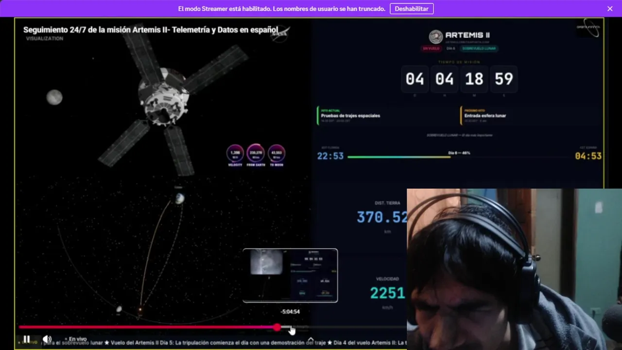Dismiss the Streamer mode banner with X

(x=610, y=9)
